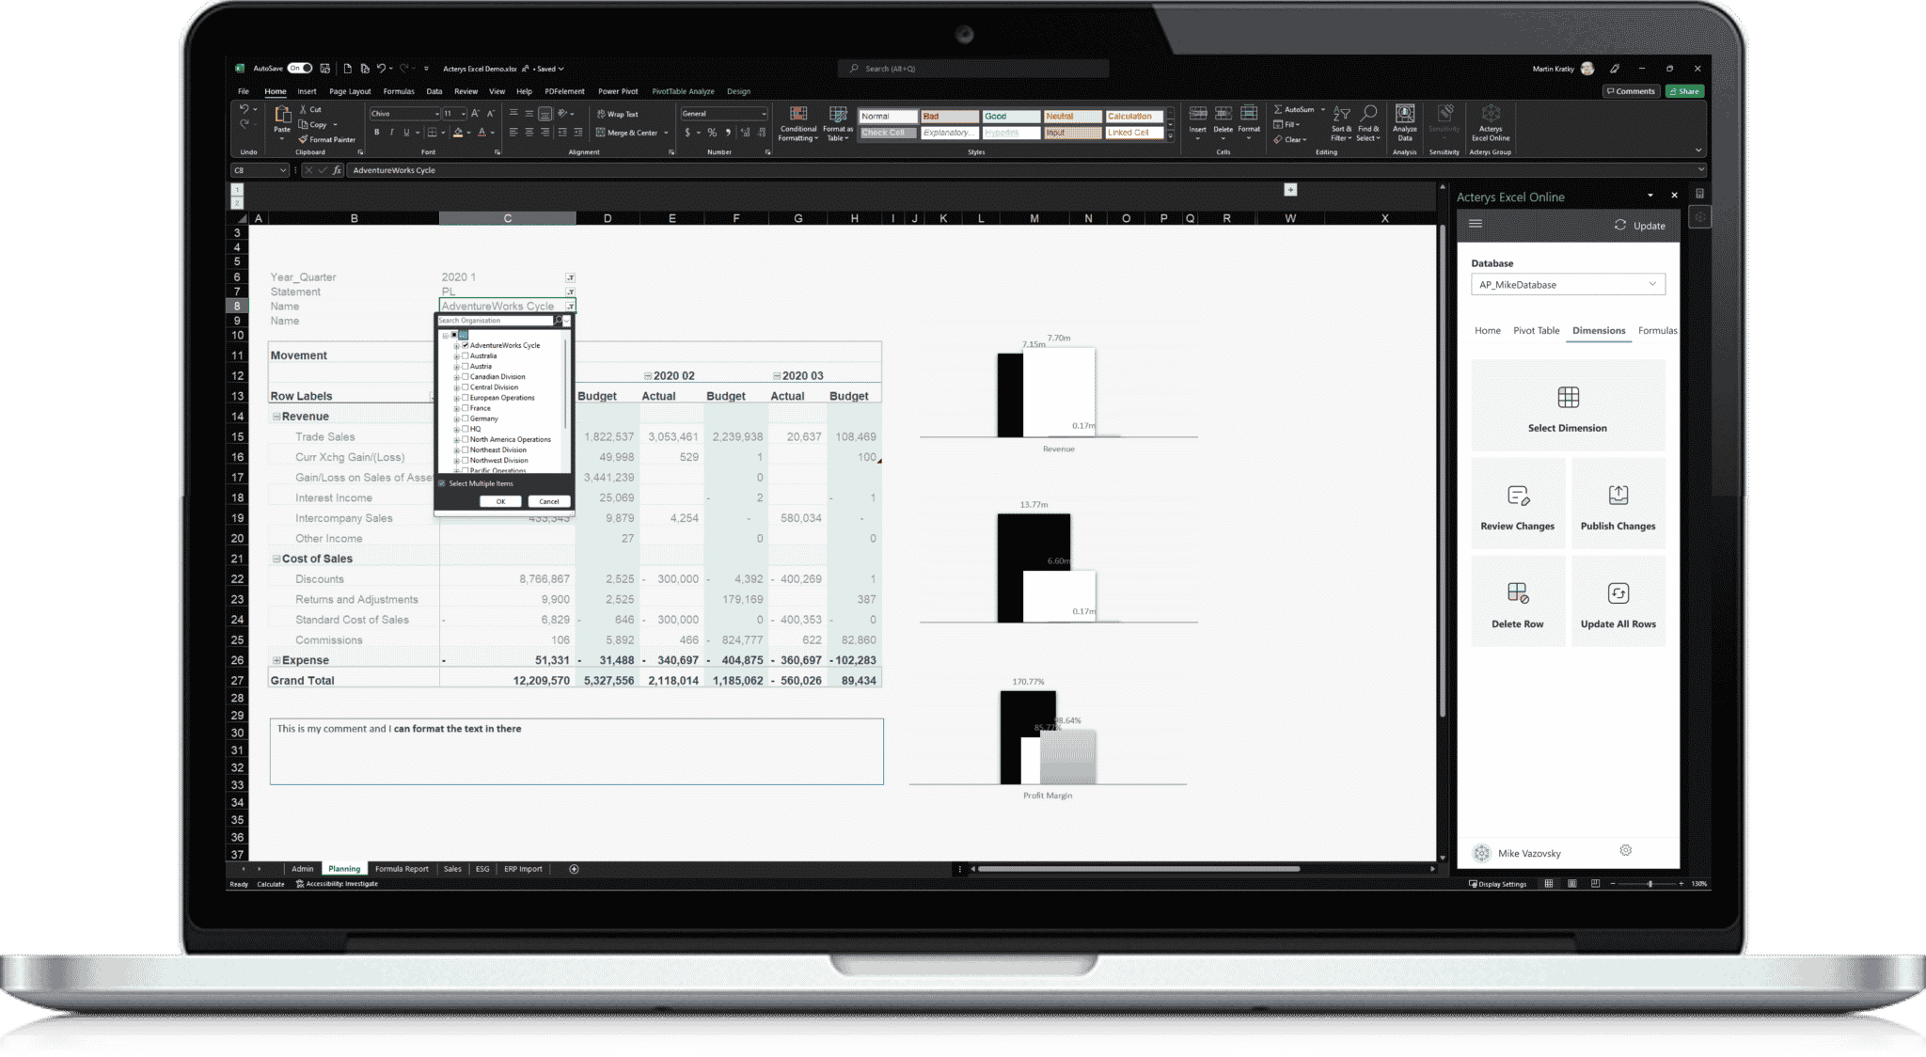Click the Merge & Center icon

(601, 133)
